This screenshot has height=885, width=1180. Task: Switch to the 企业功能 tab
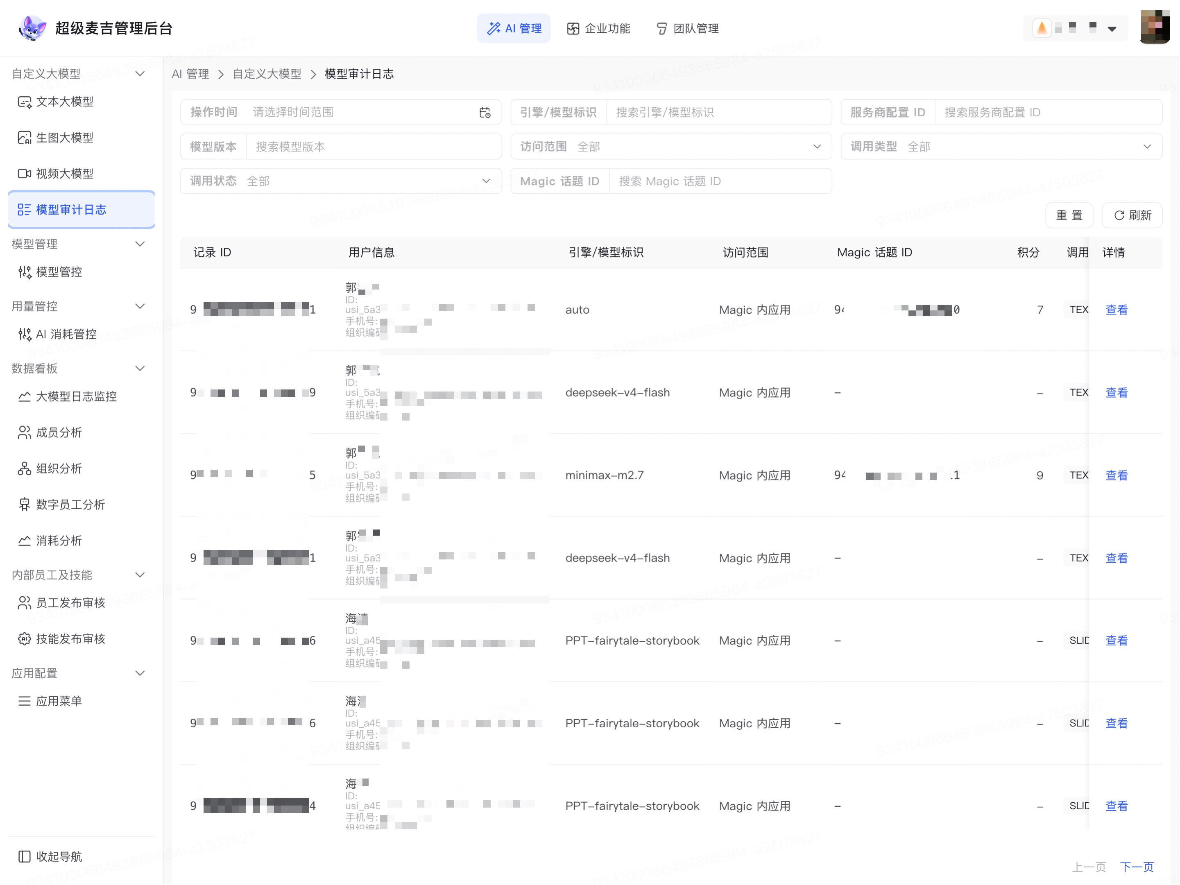(598, 28)
